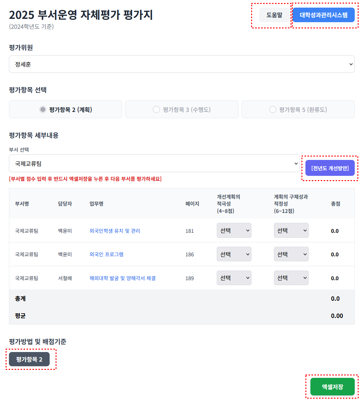Open the 외국인학생 유치 및 관리 link
The image size is (364, 405).
click(x=115, y=231)
